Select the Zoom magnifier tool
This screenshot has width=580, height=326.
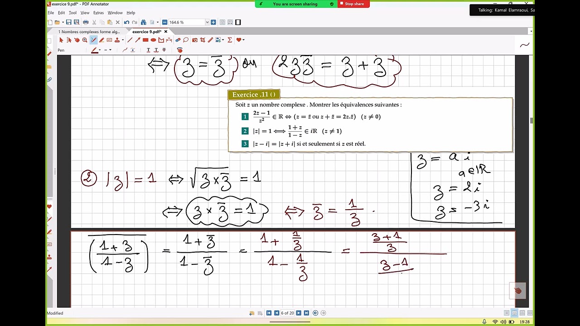(x=85, y=40)
